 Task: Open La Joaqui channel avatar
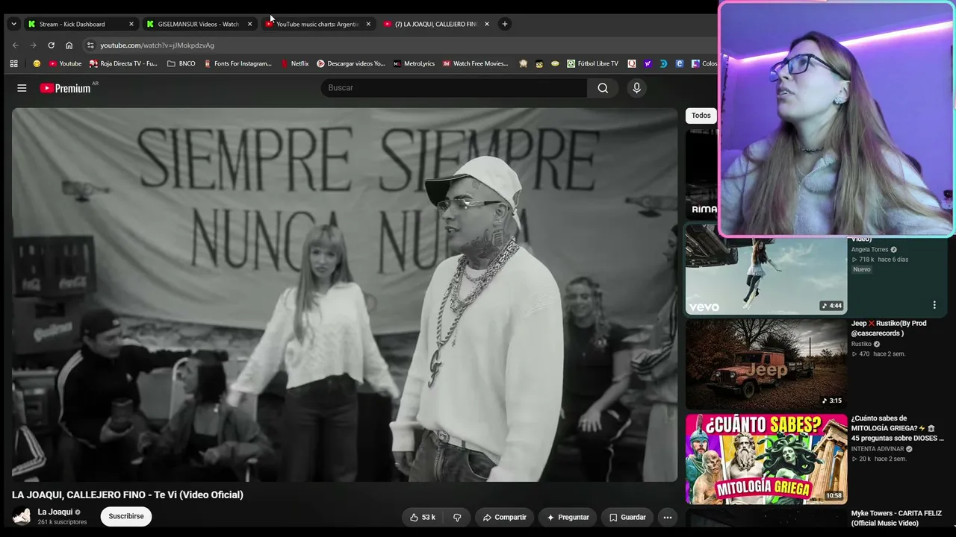tap(22, 516)
